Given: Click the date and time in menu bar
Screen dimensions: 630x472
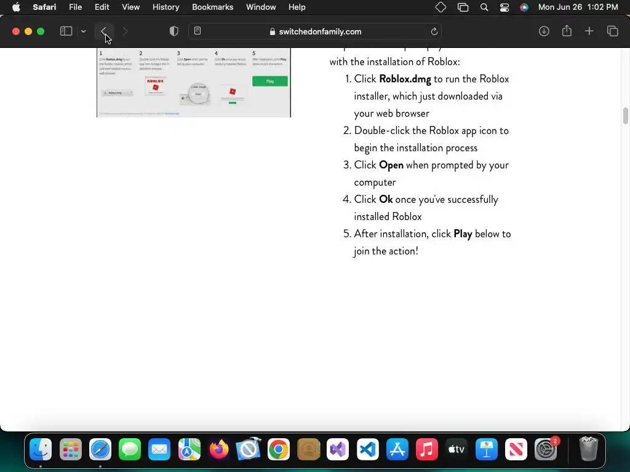Looking at the screenshot, I should point(578,7).
